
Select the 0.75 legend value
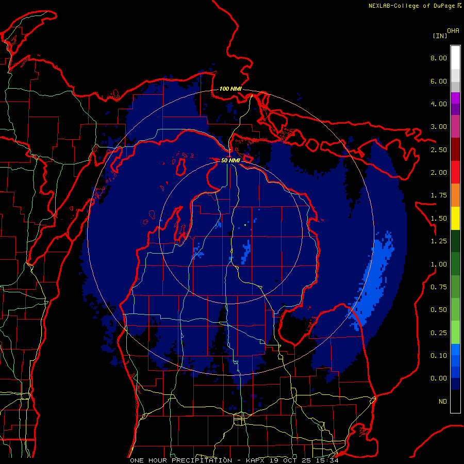[x=439, y=287]
